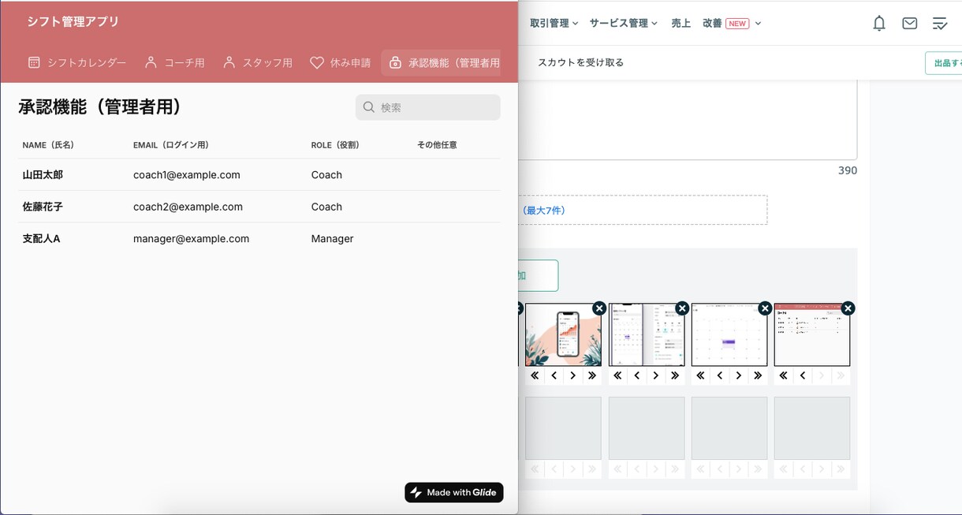Open the 売上 menu item

(x=680, y=24)
